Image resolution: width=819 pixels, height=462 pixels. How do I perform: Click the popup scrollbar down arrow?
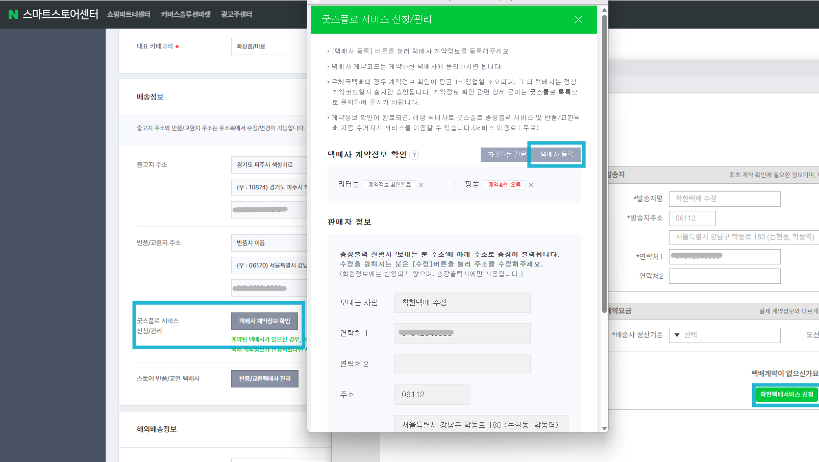click(604, 428)
